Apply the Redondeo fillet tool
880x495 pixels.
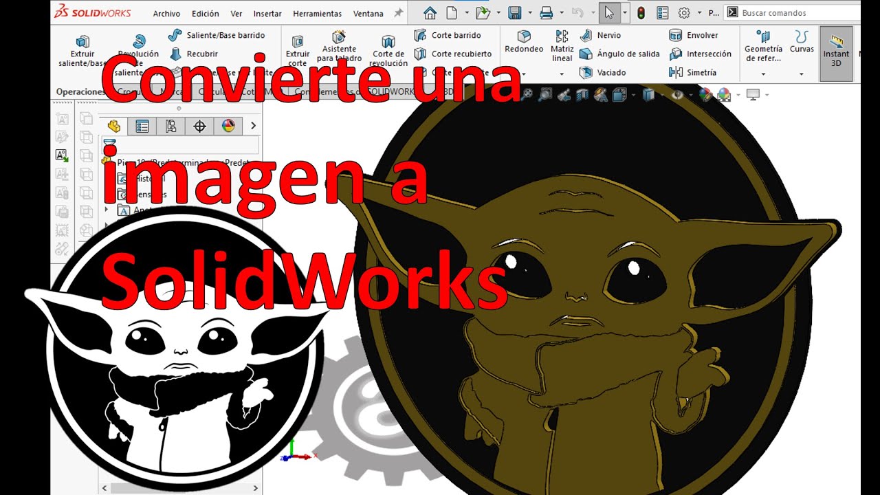pyautogui.click(x=524, y=42)
